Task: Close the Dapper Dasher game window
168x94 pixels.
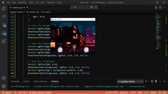Action: (93, 19)
